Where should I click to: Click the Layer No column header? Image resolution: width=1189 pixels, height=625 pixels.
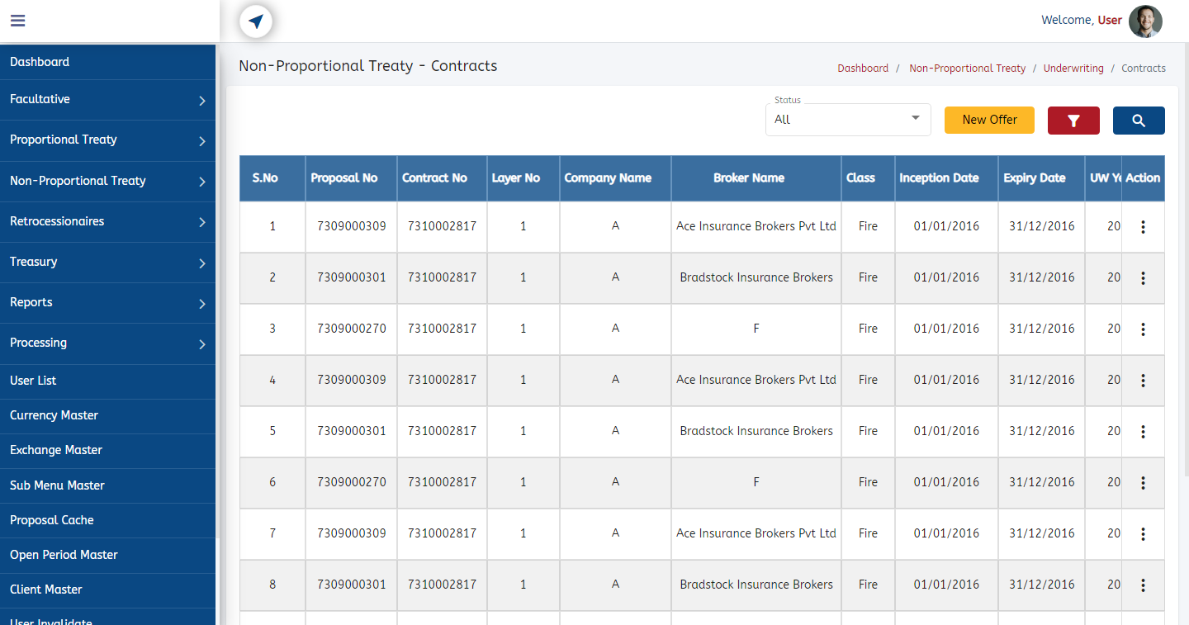523,178
